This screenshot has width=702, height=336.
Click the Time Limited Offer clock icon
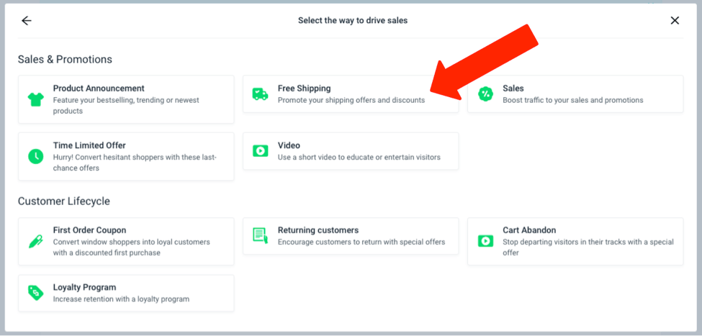point(35,156)
